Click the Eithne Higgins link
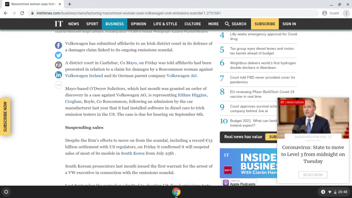 pos(192,95)
